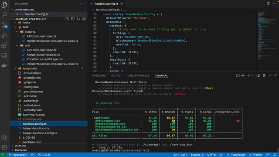The height and width of the screenshot is (157, 279).
Task: Open KeepersCounter.spec.ts in unit folder
Action: pos(48,55)
